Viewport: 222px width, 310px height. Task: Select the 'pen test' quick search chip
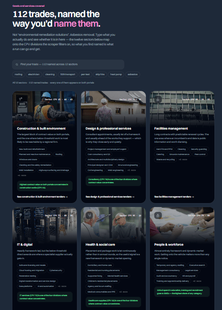[85, 74]
